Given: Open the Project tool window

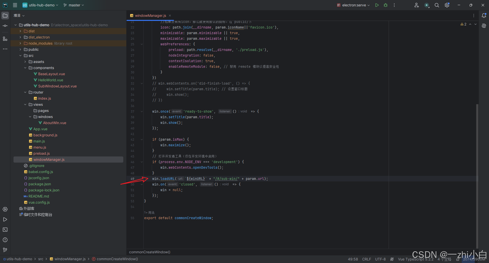Looking at the screenshot, I should (x=5, y=16).
